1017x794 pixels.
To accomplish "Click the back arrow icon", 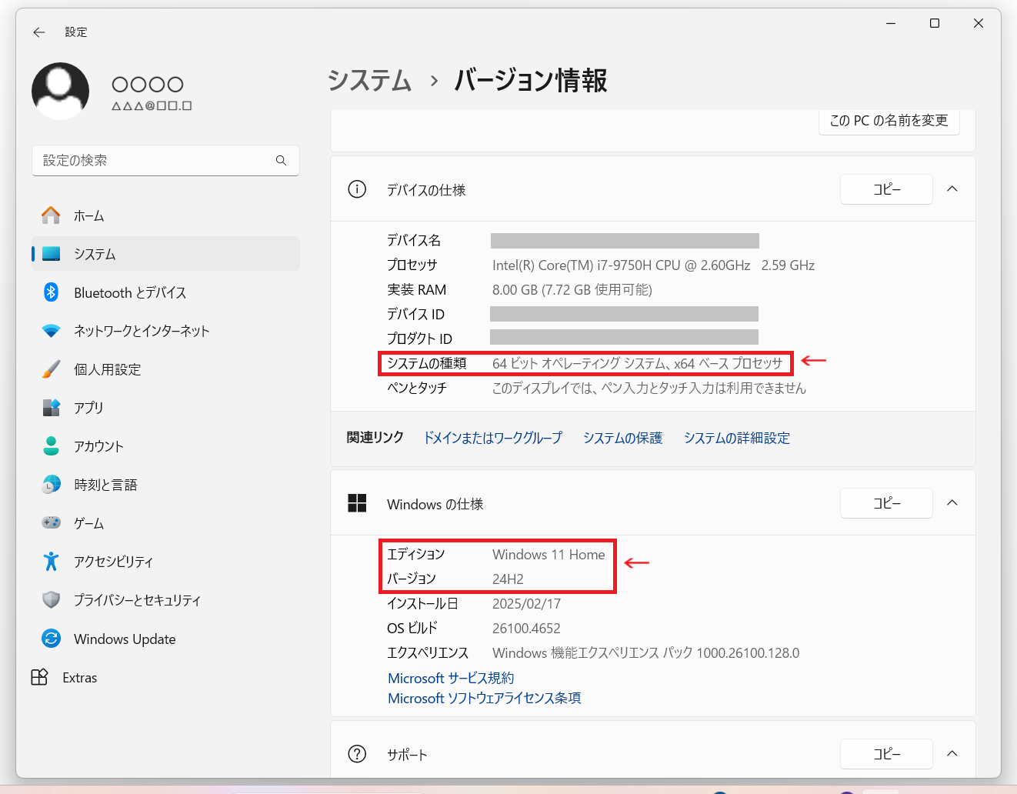I will click(x=39, y=32).
